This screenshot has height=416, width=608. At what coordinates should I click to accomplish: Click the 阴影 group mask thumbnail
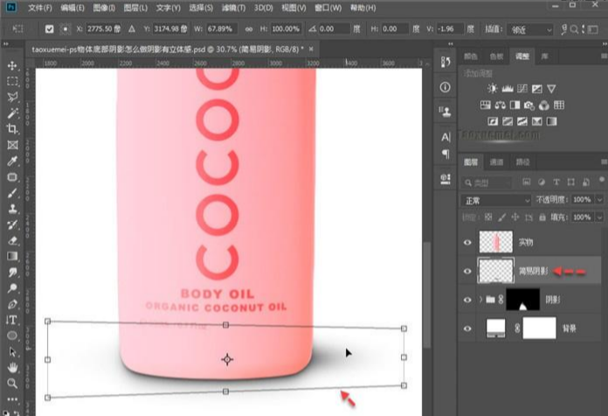coord(522,300)
